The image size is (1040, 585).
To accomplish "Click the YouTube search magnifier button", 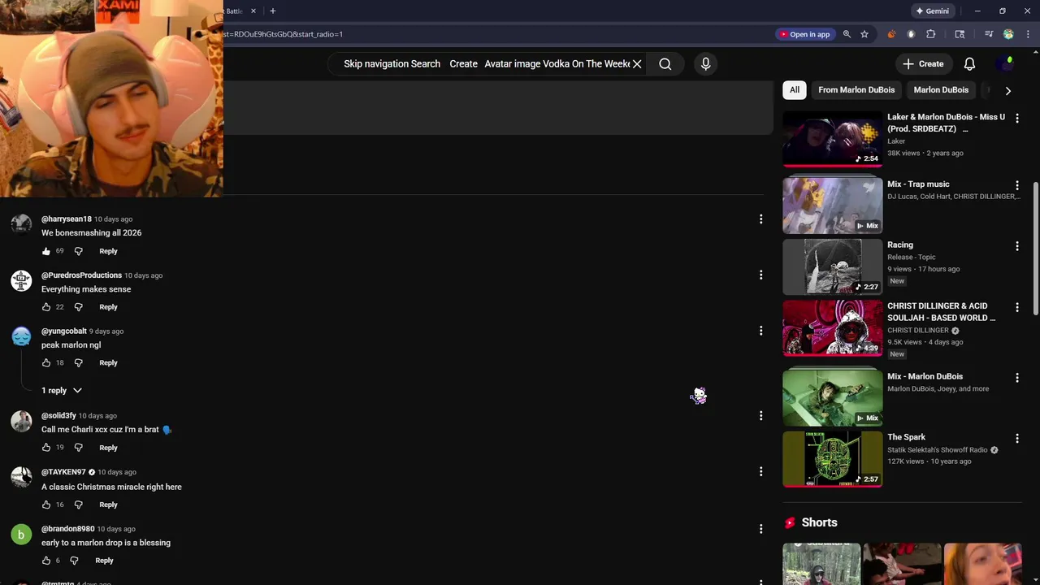I will click(x=665, y=64).
